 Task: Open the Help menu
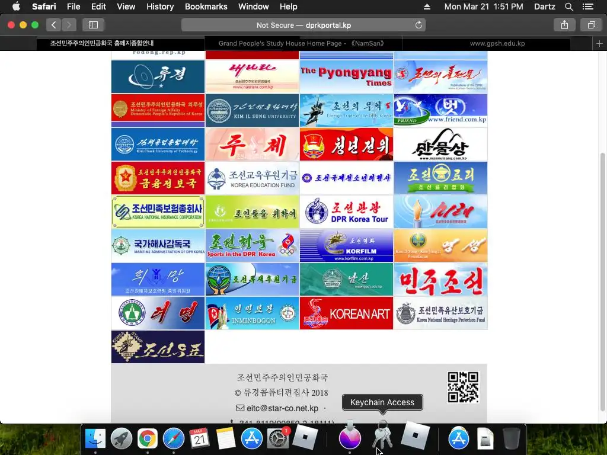[x=289, y=7]
